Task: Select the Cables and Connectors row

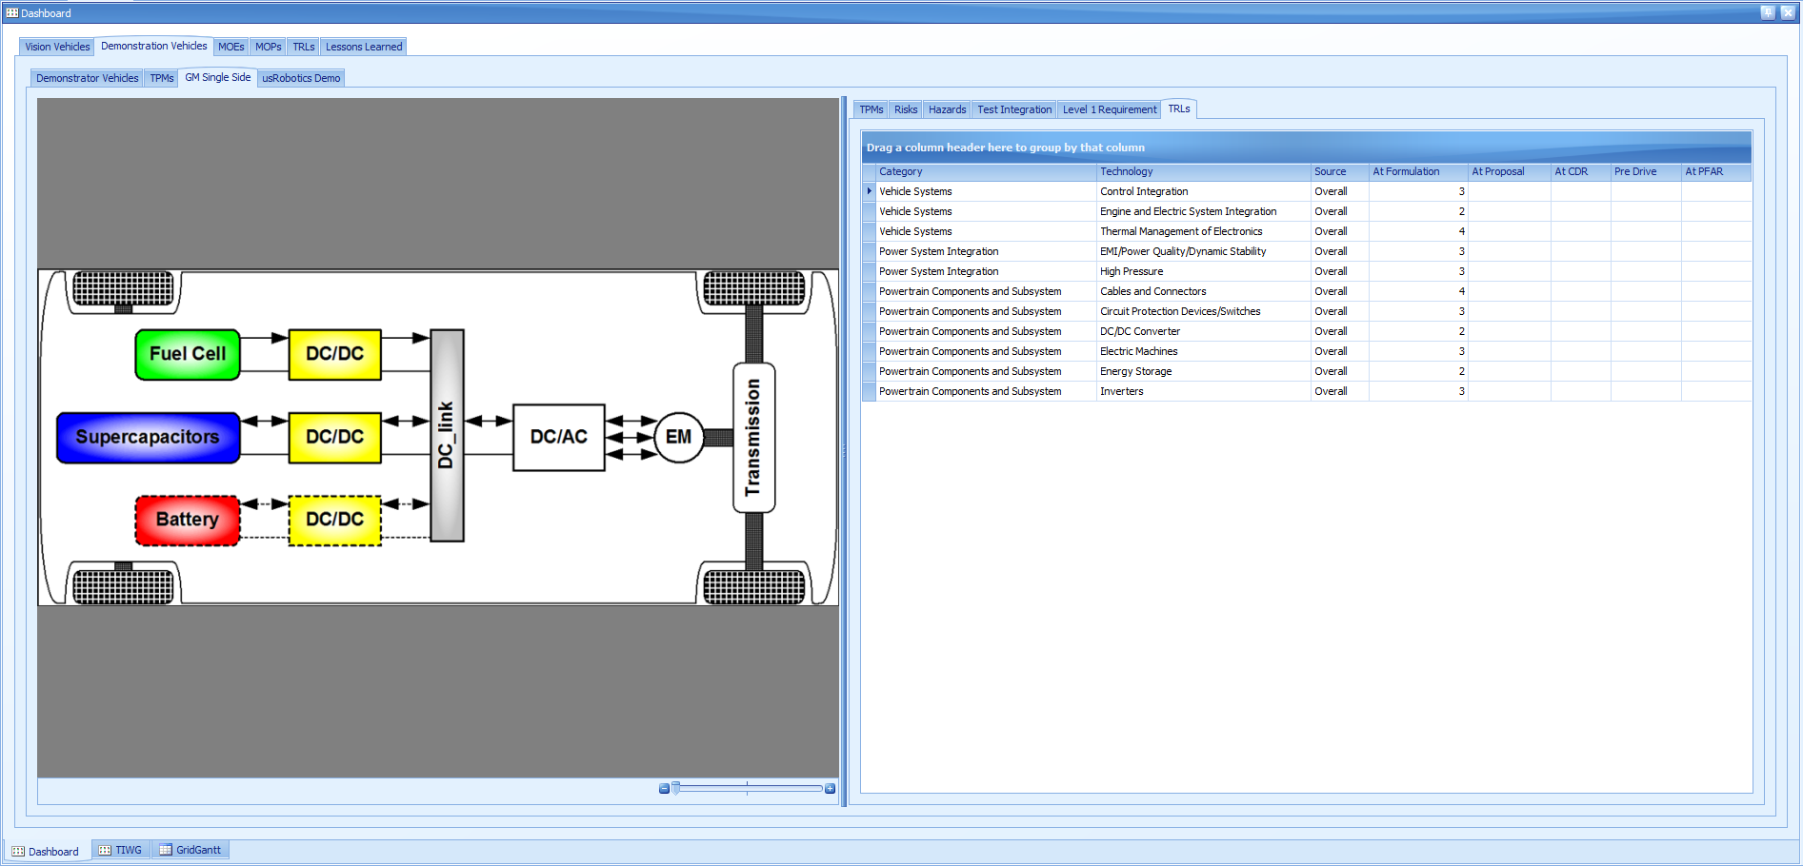Action: click(x=1307, y=291)
